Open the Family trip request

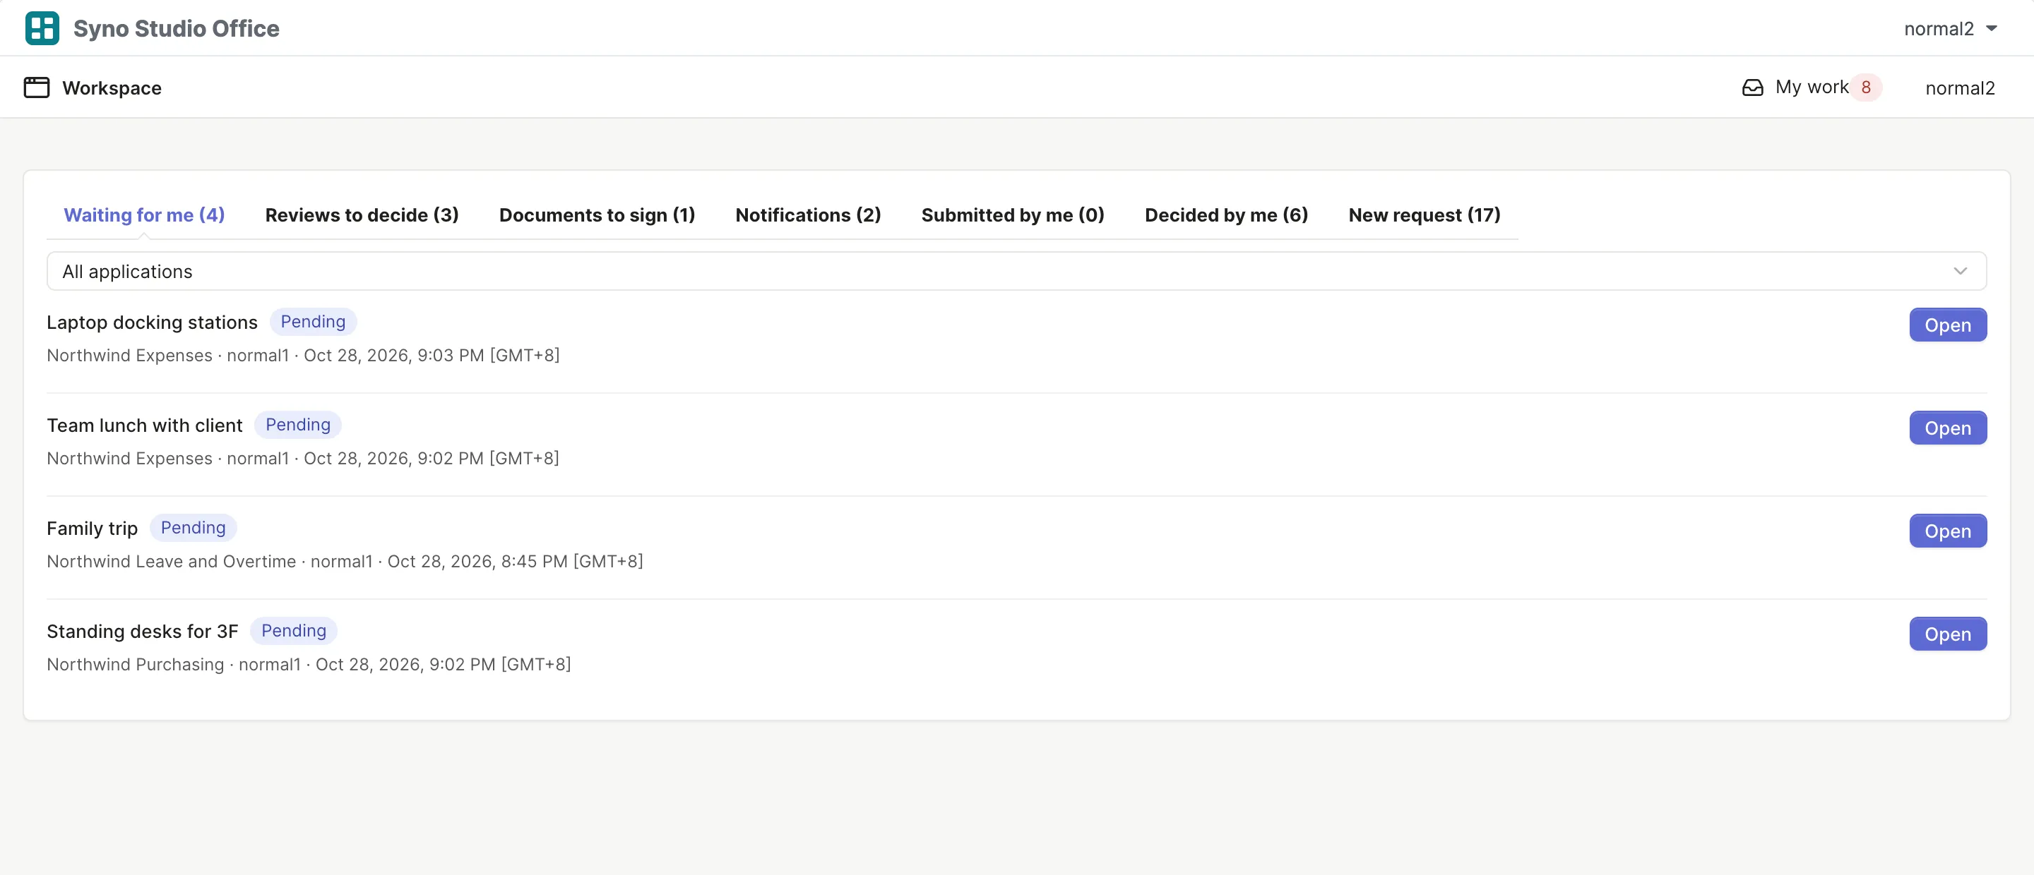(1947, 531)
